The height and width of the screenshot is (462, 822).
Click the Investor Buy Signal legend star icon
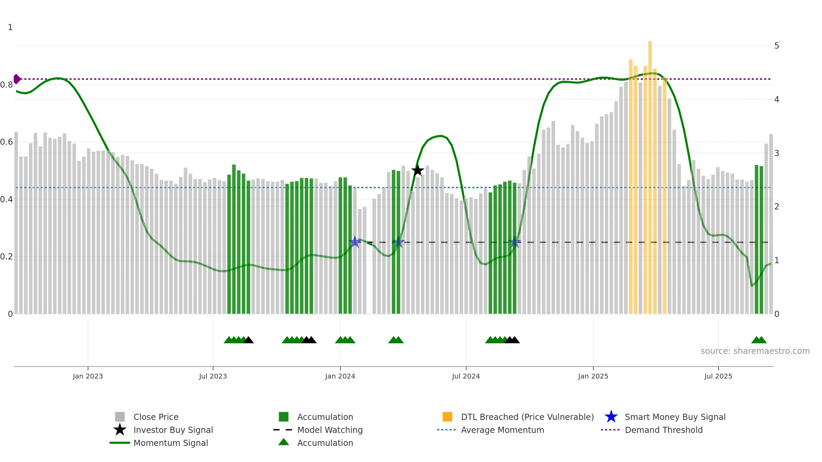pos(120,429)
